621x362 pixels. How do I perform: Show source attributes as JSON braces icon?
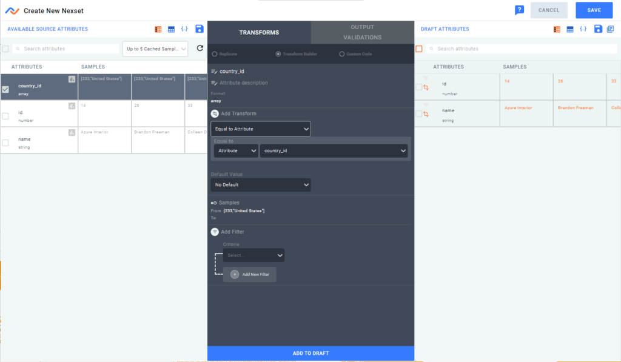[x=184, y=29]
